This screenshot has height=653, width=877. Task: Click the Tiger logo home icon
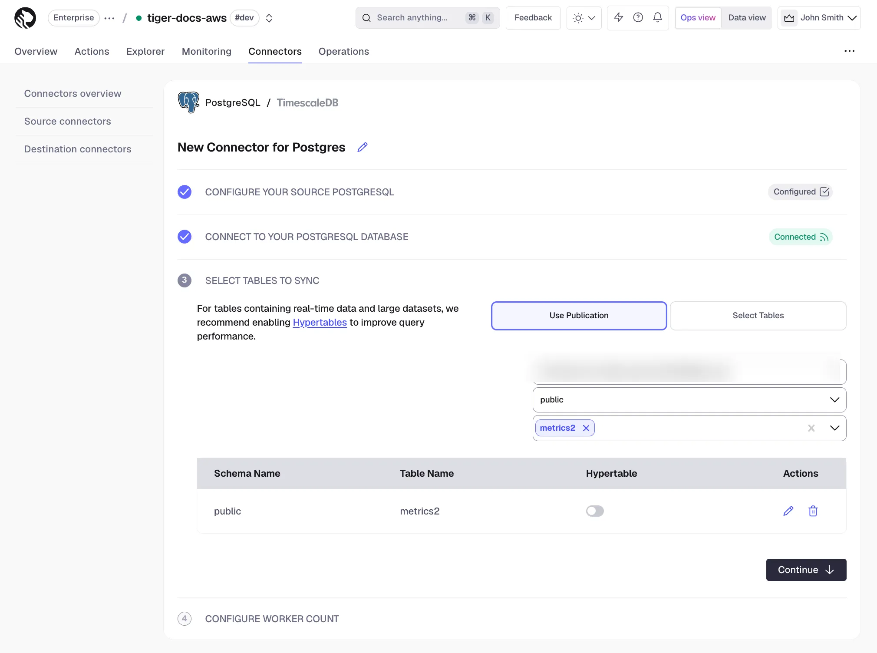25,18
